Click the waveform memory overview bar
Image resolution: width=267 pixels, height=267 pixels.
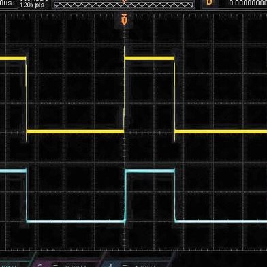click(124, 5)
